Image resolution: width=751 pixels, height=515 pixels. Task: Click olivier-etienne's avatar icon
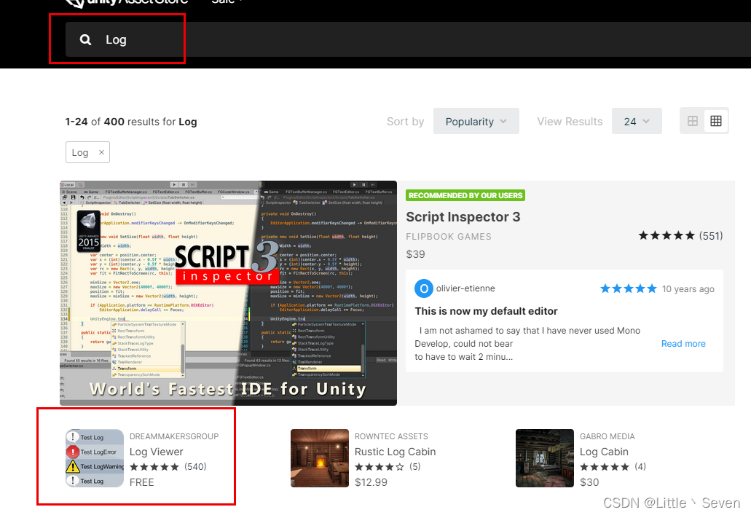(x=424, y=288)
